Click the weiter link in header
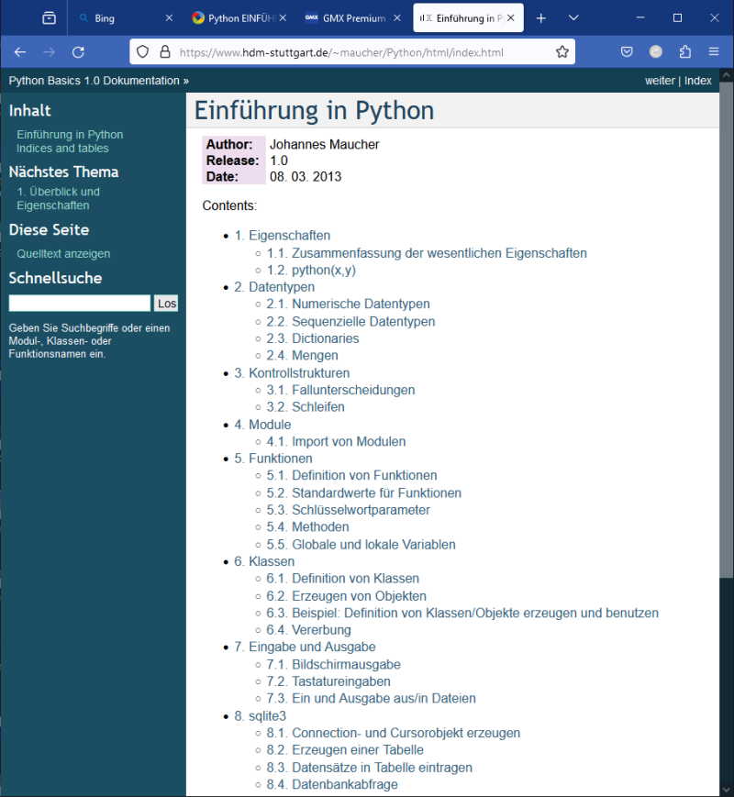The height and width of the screenshot is (797, 734). coord(660,81)
